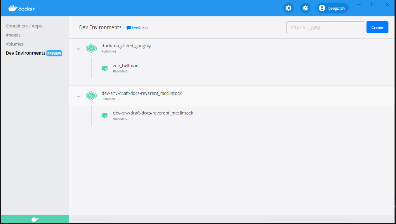Screen dimensions: 396x224
Task: Open the troubleshoot bug icon
Action: [x=305, y=8]
